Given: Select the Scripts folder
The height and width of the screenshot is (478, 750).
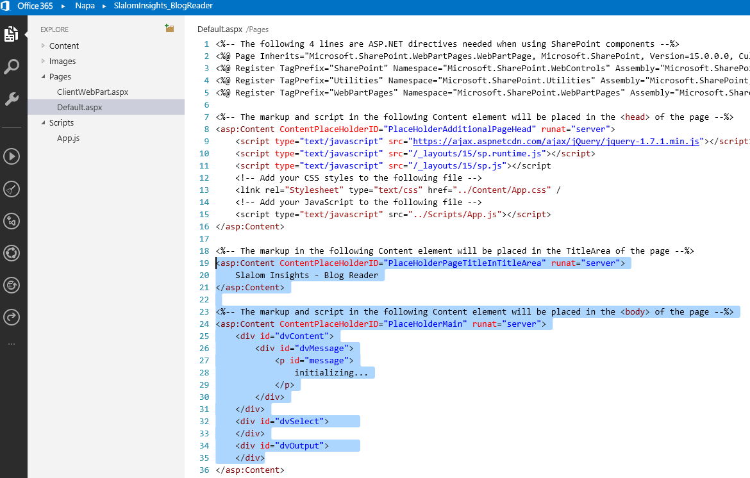Looking at the screenshot, I should 62,123.
